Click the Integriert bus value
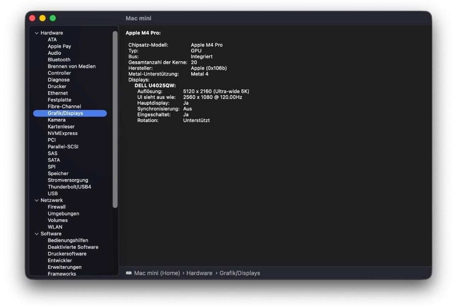The width and height of the screenshot is (457, 306). coord(202,57)
